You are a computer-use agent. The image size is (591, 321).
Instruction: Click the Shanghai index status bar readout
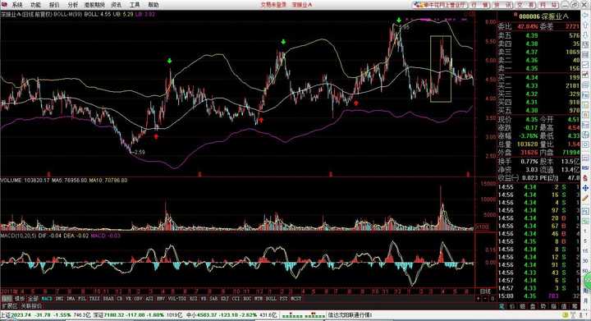(46, 315)
